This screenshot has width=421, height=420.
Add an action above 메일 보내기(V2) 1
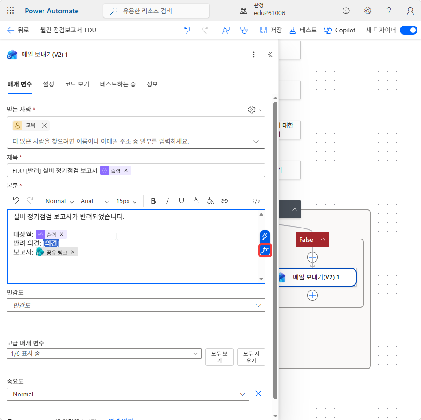click(x=312, y=257)
